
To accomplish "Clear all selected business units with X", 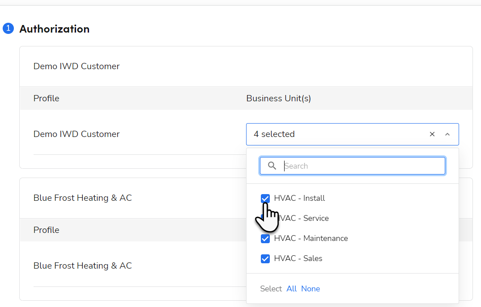I will click(x=432, y=134).
